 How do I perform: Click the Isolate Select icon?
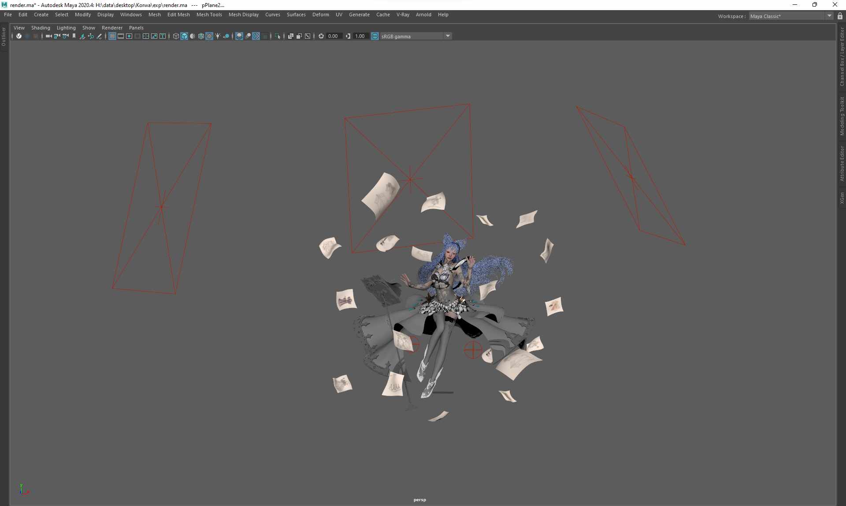[x=278, y=36]
